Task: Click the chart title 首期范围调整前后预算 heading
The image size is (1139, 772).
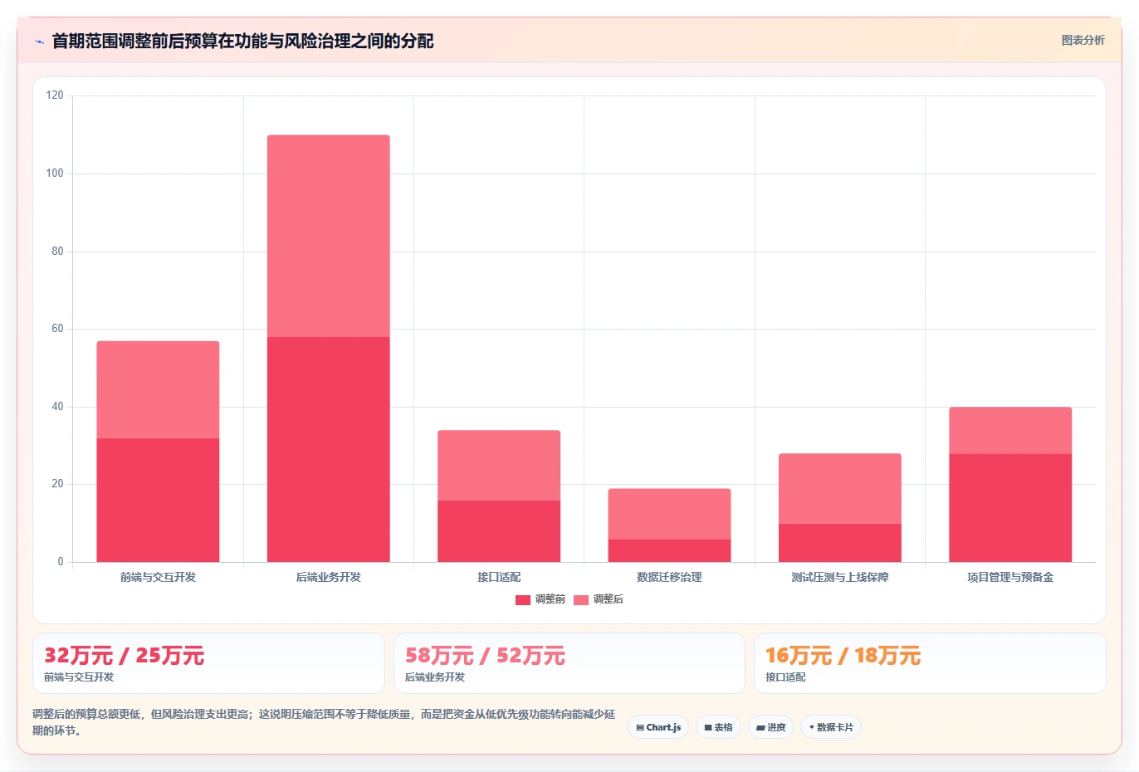Action: click(242, 41)
